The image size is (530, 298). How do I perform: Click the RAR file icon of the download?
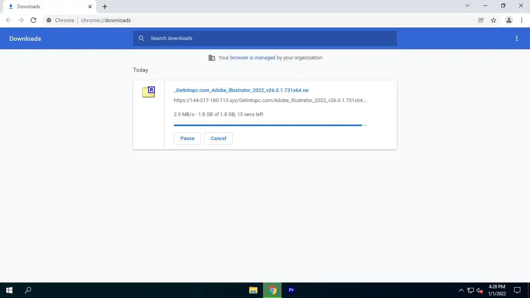pyautogui.click(x=149, y=92)
